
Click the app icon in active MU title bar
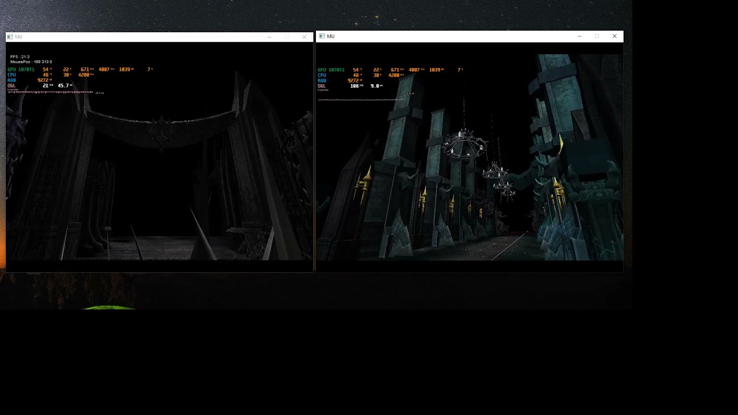(x=322, y=36)
